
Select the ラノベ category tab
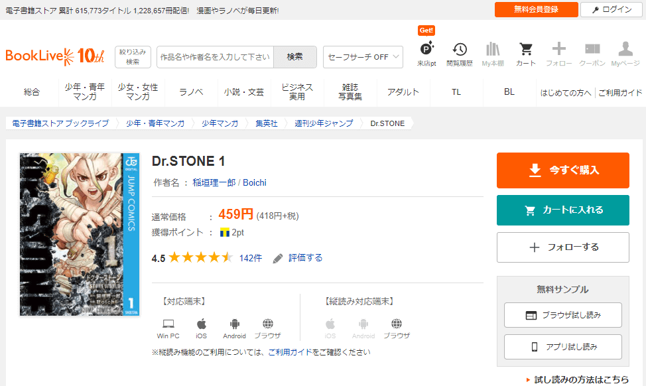[x=191, y=92]
